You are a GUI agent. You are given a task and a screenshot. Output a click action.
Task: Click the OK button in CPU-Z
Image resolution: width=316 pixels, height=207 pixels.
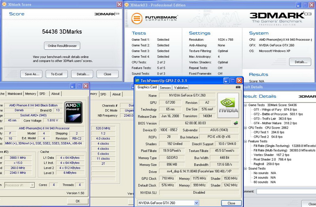(78, 201)
